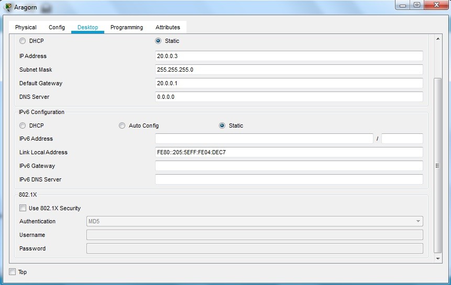Click the vertical scrollbar thumb
The height and width of the screenshot is (285, 451).
[438, 166]
